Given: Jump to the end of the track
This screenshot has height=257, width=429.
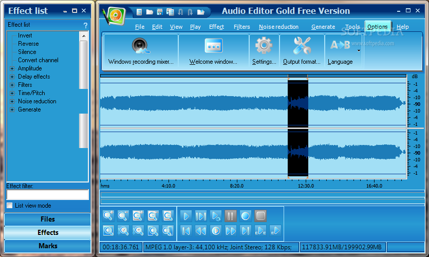Looking at the screenshot, I should pyautogui.click(x=246, y=231).
